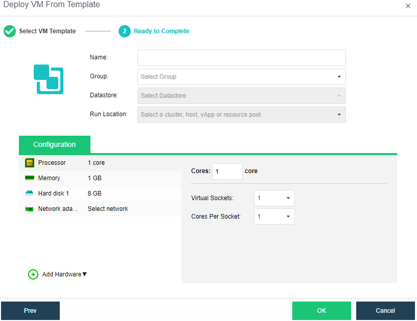Viewport: 417px width, 321px height.
Task: Switch to the Configuration tab
Action: [x=55, y=144]
